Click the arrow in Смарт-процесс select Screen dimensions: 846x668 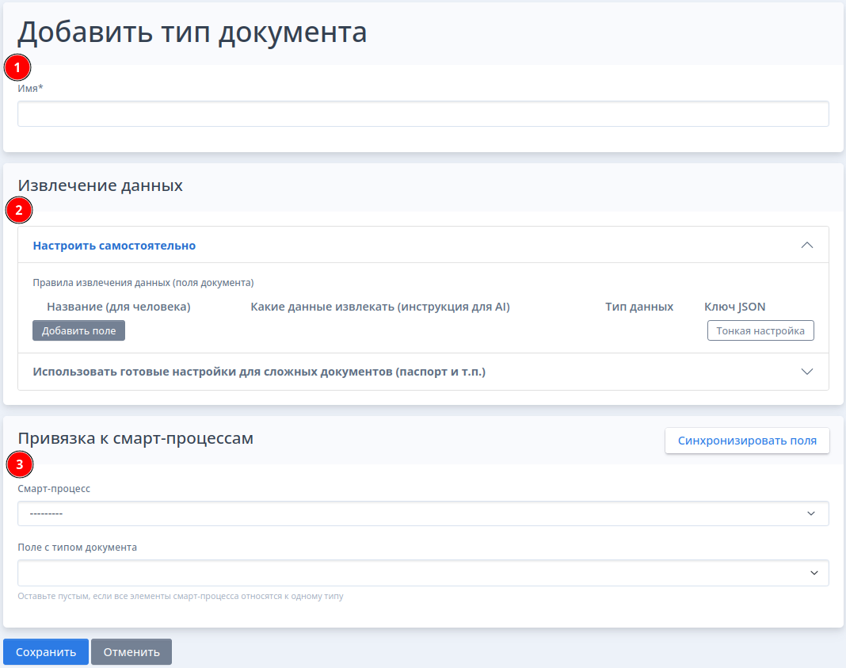click(x=811, y=513)
